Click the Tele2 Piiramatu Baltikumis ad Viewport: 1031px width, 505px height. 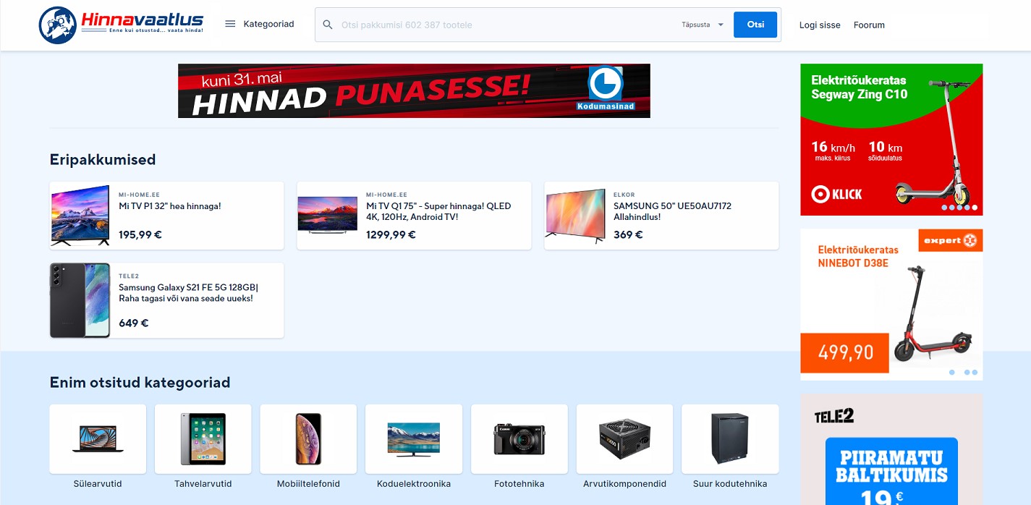pos(891,449)
